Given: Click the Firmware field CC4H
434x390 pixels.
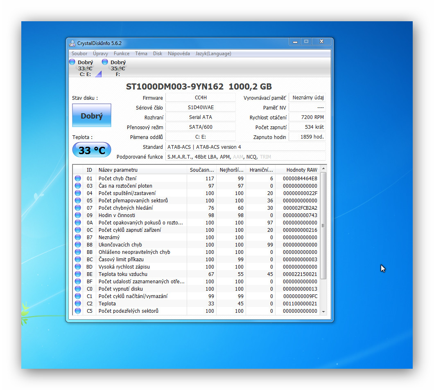Looking at the screenshot, I should point(201,98).
